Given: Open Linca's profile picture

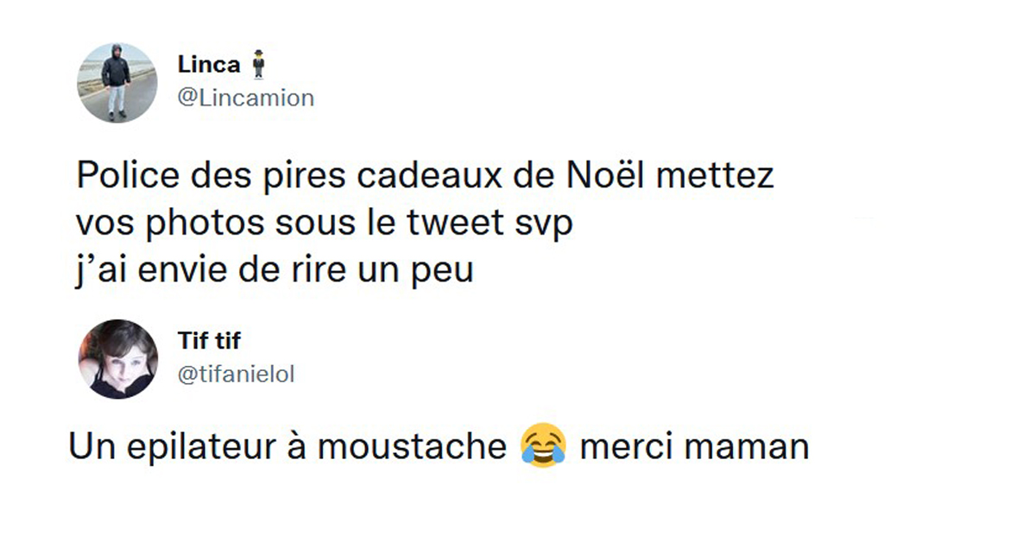Looking at the screenshot, I should [x=117, y=83].
